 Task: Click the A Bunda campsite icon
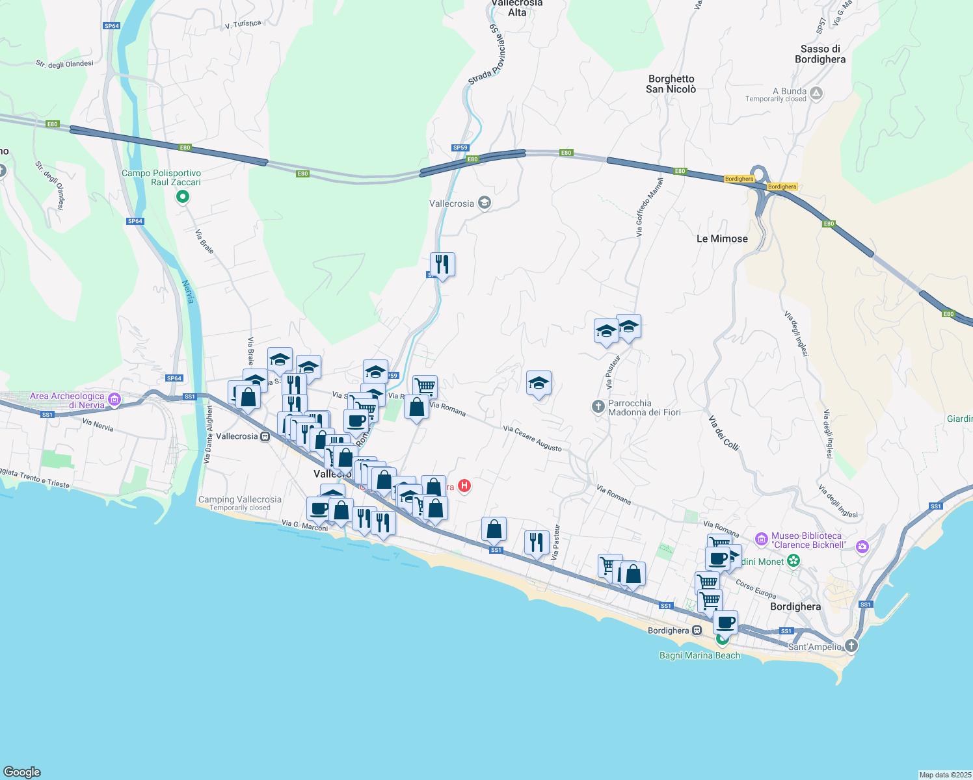point(817,94)
